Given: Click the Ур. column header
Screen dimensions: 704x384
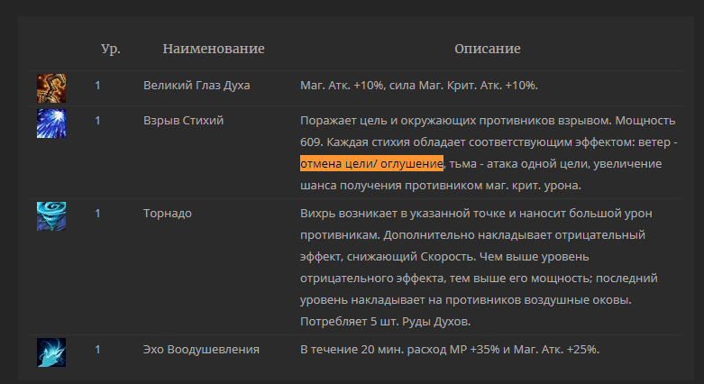Looking at the screenshot, I should pyautogui.click(x=111, y=49).
